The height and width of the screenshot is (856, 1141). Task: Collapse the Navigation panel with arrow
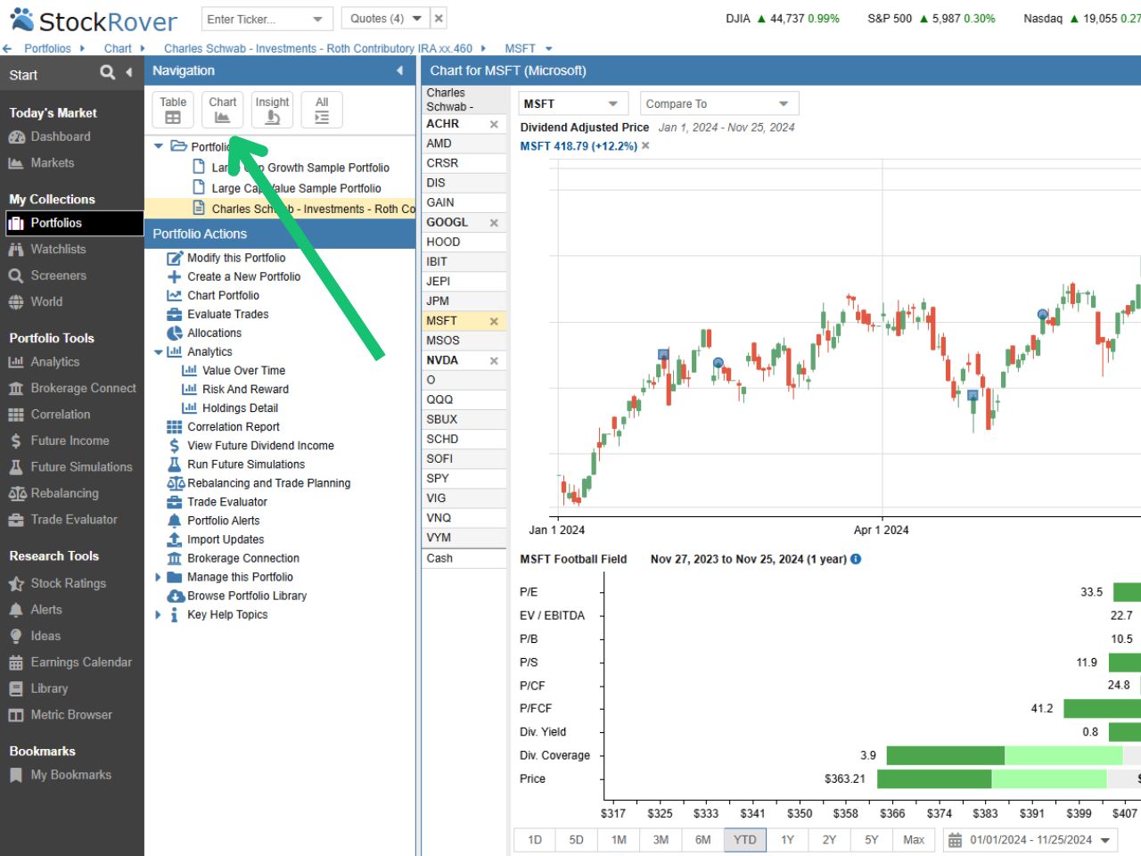(x=399, y=70)
